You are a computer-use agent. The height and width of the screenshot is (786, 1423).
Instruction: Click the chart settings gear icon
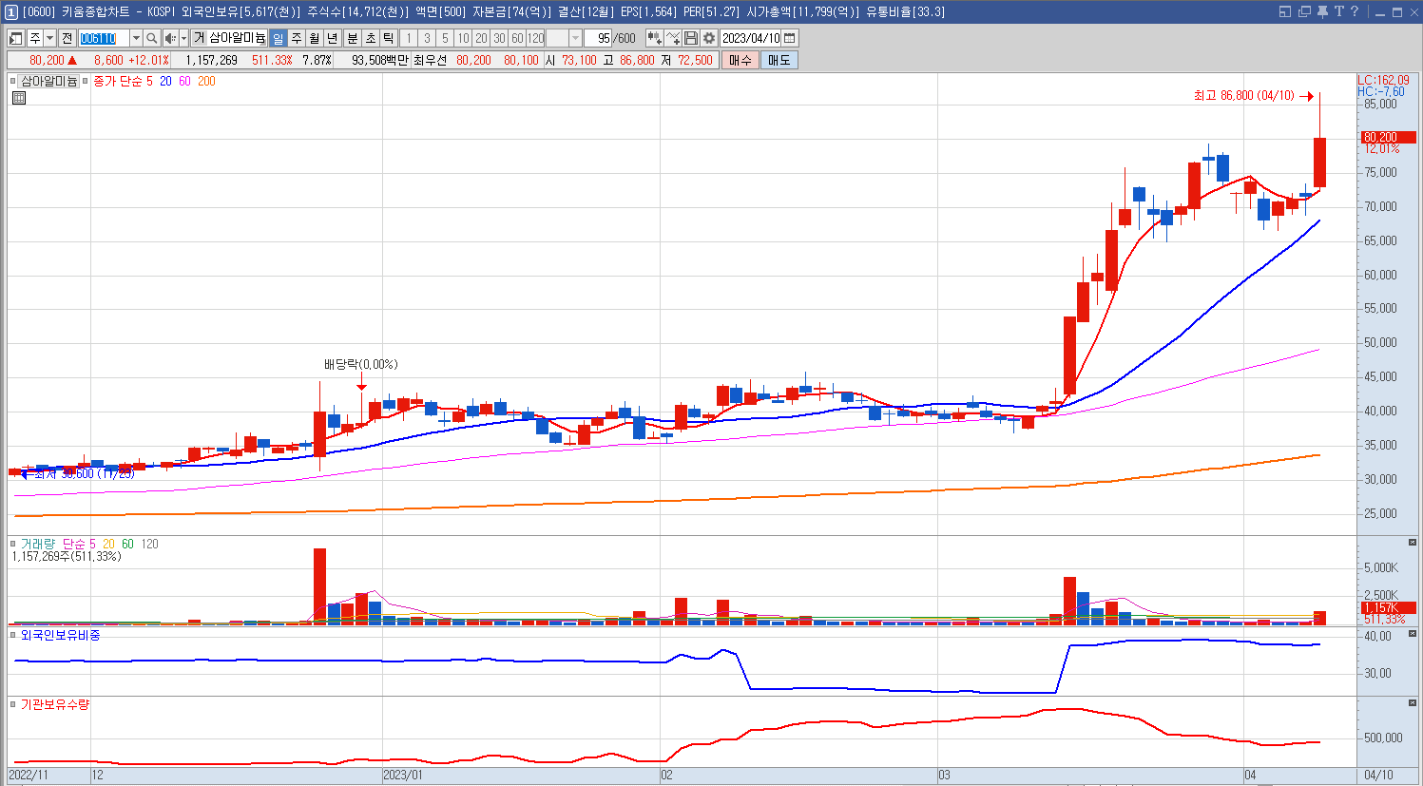(x=709, y=38)
